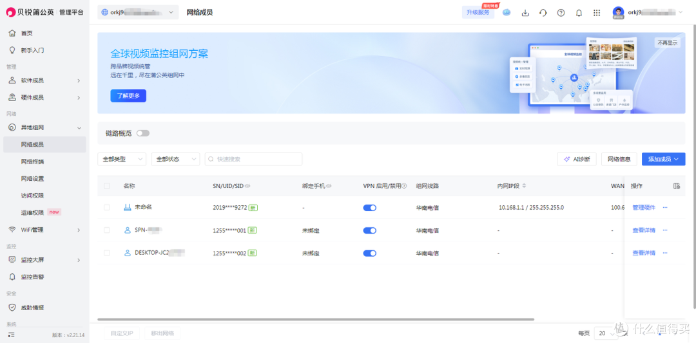Click 管理硬件 link for 未命名

click(x=644, y=207)
